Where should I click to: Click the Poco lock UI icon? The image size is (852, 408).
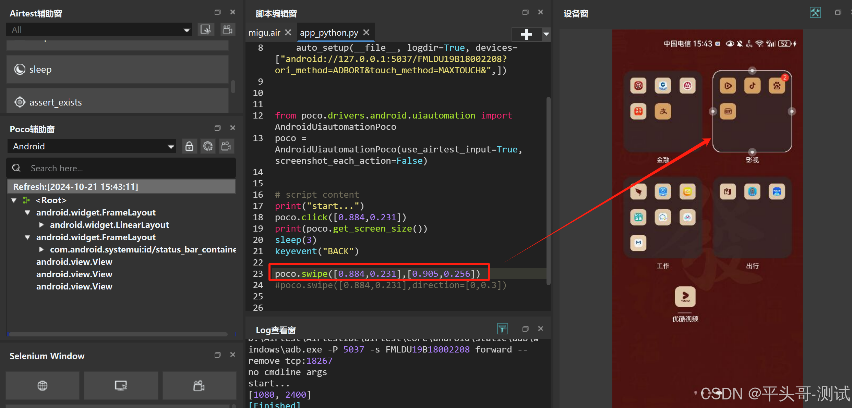[x=189, y=146]
